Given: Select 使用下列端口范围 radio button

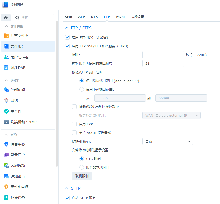Looking at the screenshot, I should (82, 89).
